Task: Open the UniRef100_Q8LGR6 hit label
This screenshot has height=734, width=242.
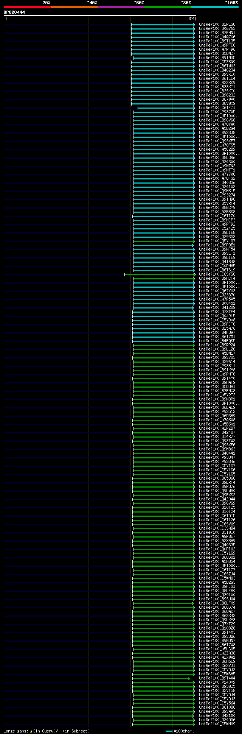Action: pos(217,158)
